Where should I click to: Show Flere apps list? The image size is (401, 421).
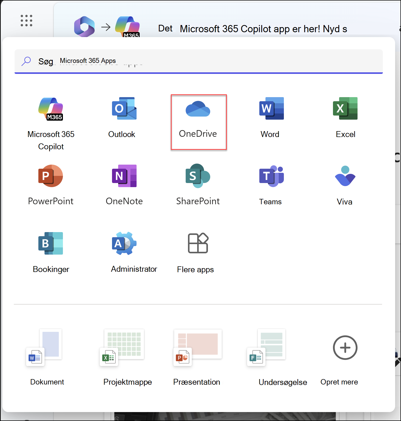pos(196,253)
